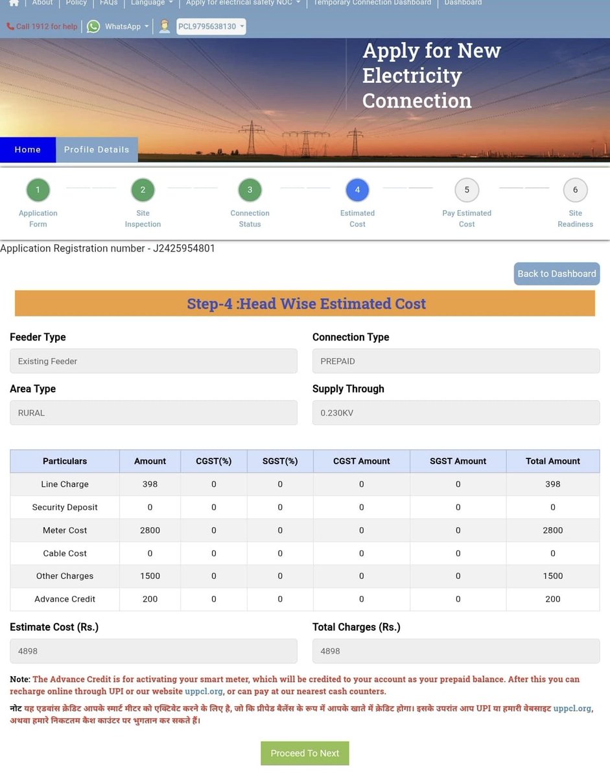Click the Area Type RURAL field

(154, 413)
